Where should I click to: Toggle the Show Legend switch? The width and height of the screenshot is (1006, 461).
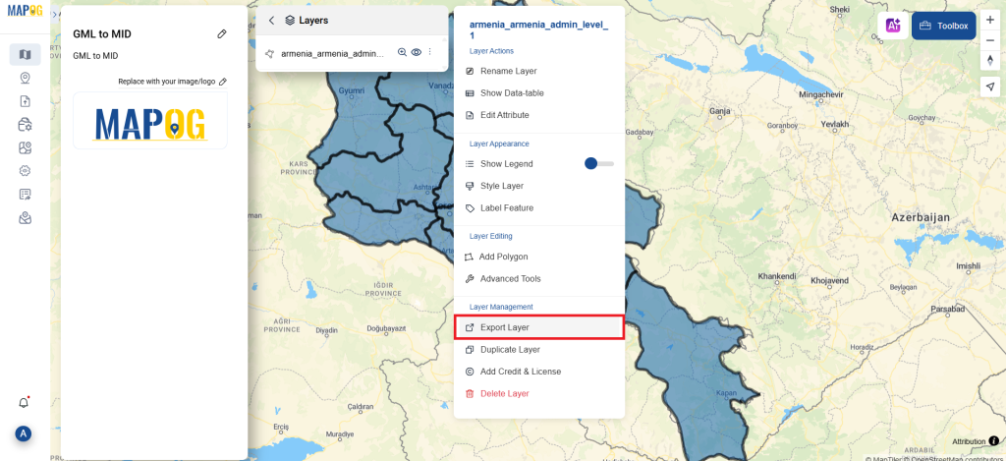(x=599, y=164)
